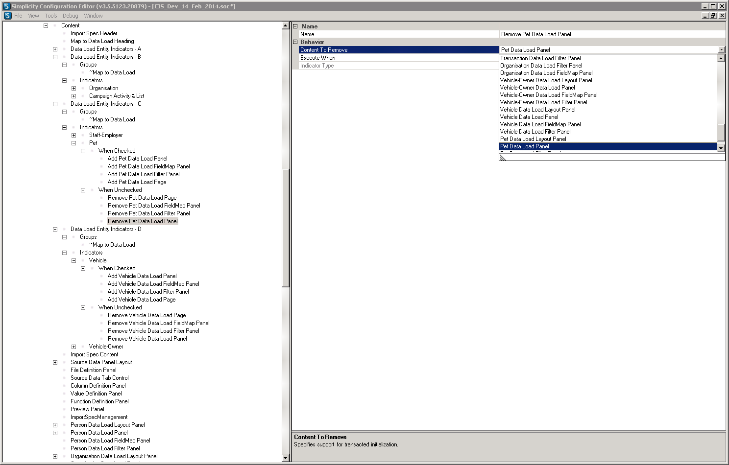Select ImportSpecManagement tree item
The width and height of the screenshot is (729, 465).
pos(98,417)
